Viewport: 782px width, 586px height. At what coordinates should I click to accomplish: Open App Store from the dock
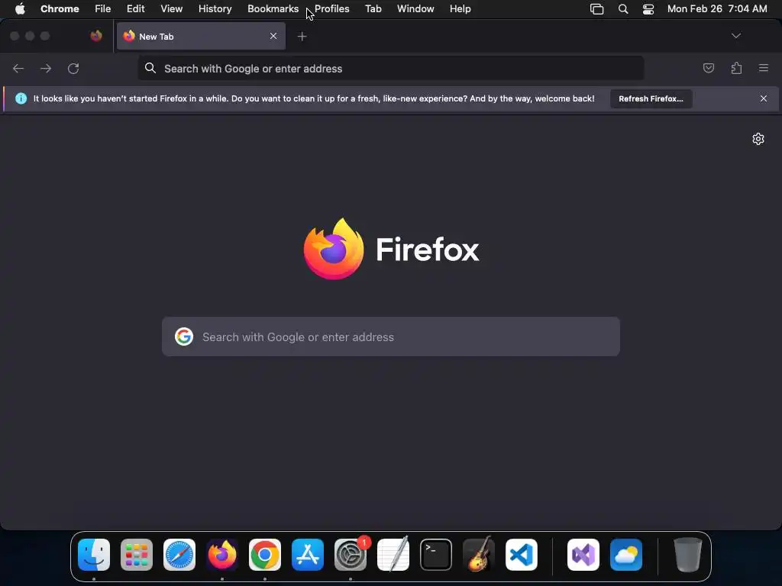click(x=308, y=555)
